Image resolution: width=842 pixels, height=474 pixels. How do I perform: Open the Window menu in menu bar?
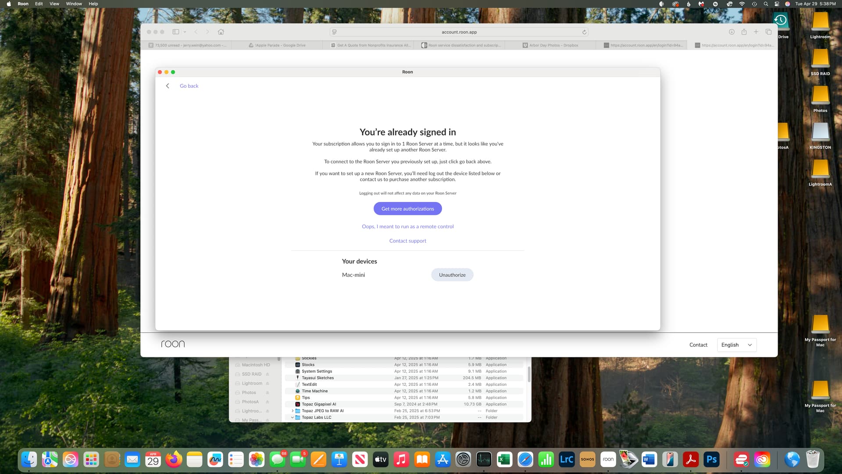point(74,4)
